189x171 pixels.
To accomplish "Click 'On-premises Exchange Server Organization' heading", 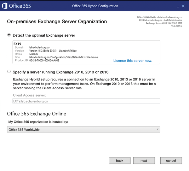I will click(57, 21).
